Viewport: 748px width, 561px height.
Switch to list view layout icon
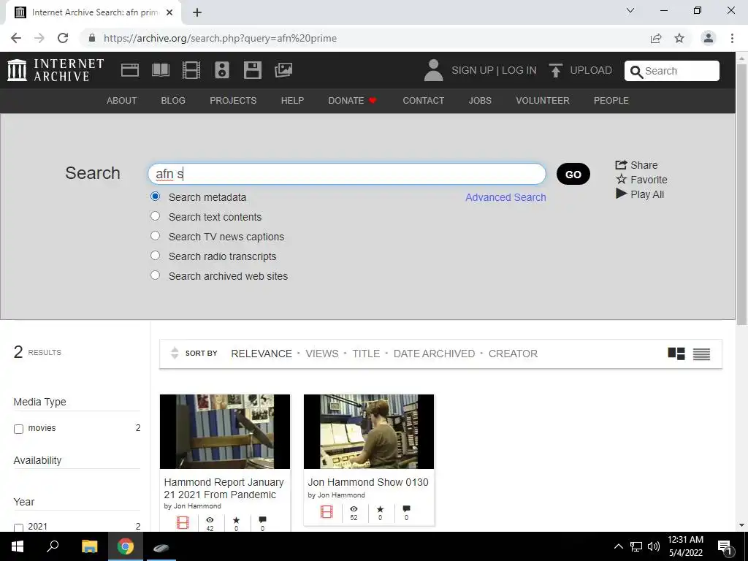701,354
